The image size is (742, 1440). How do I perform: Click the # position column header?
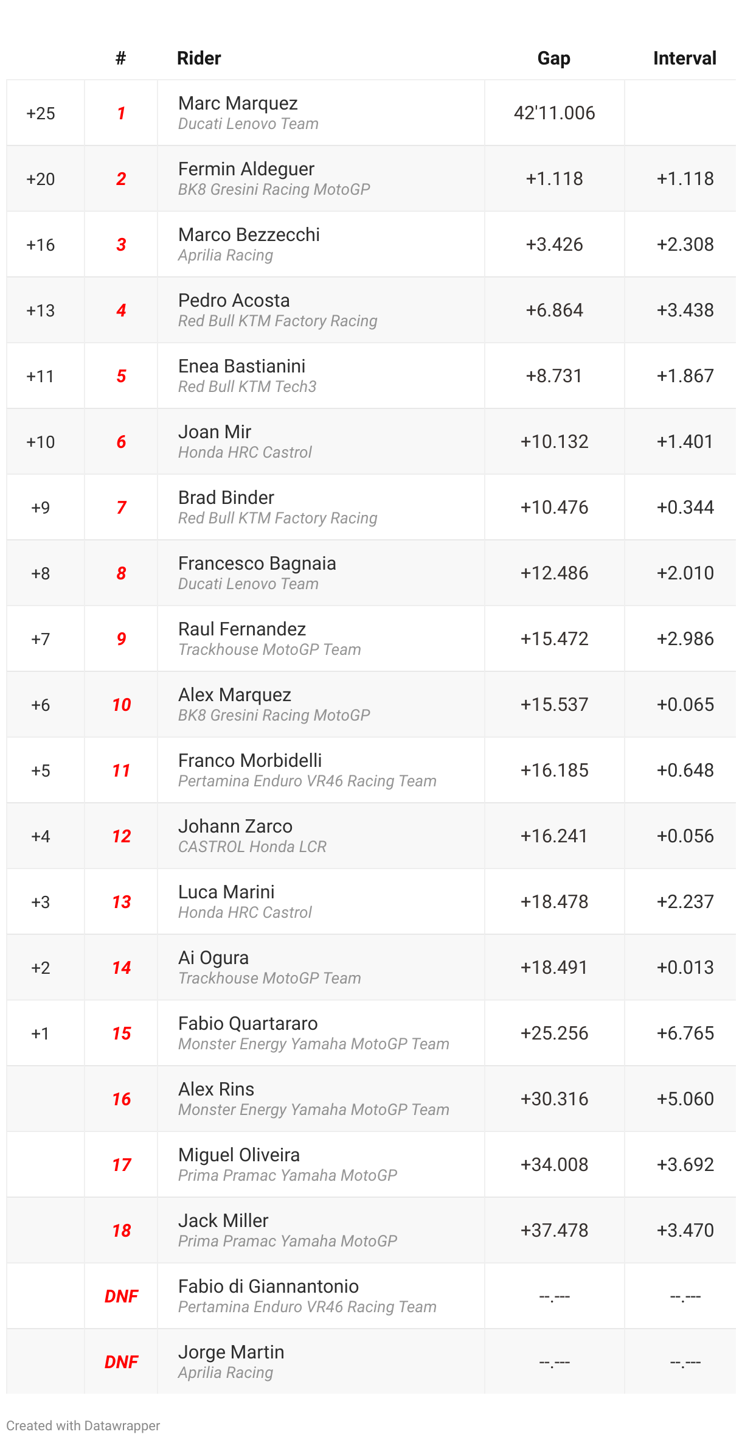pyautogui.click(x=121, y=58)
